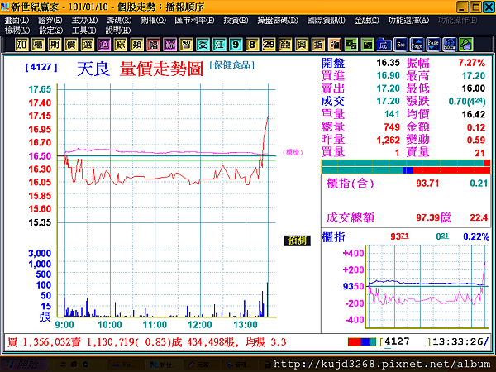
Task: Click the Esc toolbar button
Action: tap(400, 45)
